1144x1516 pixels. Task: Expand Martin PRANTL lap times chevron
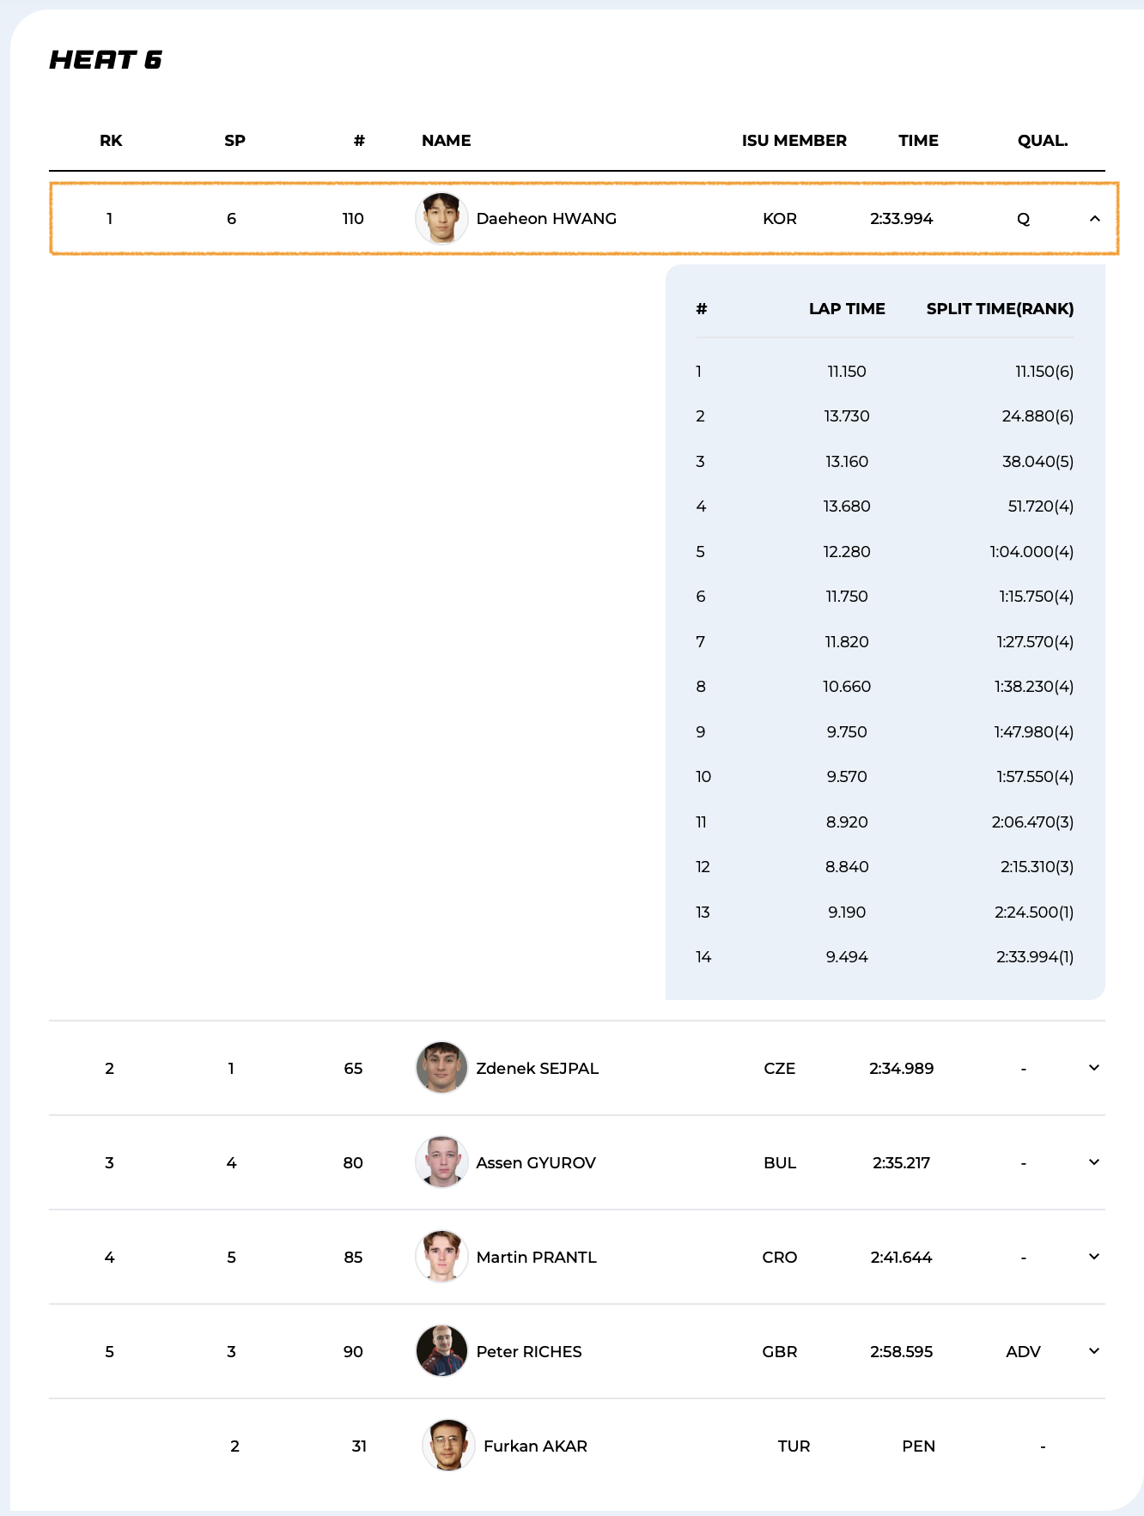tap(1094, 1257)
